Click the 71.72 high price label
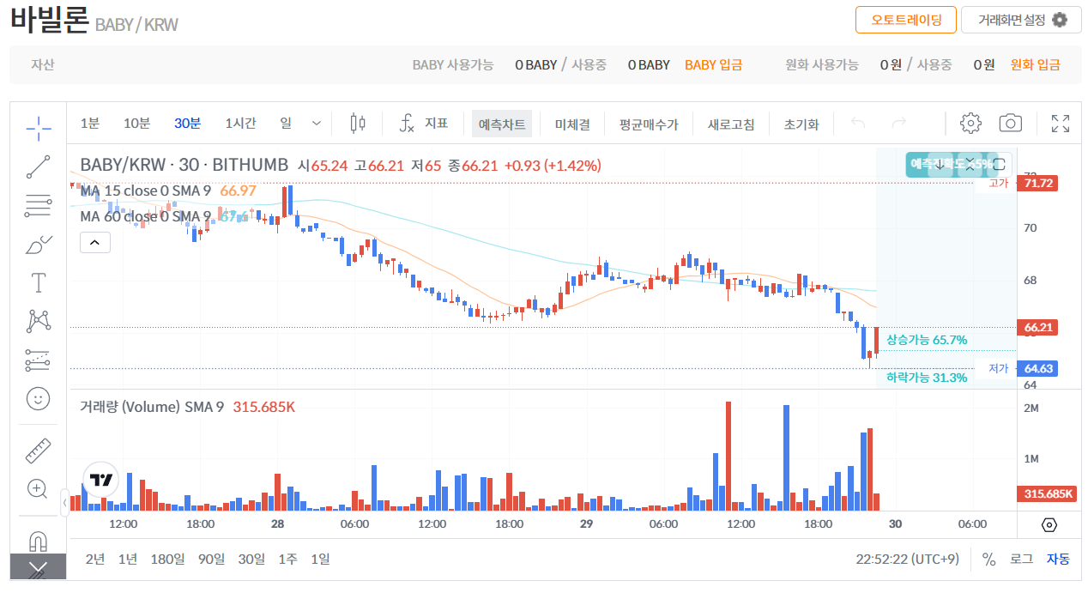The width and height of the screenshot is (1088, 593). pyautogui.click(x=1037, y=183)
